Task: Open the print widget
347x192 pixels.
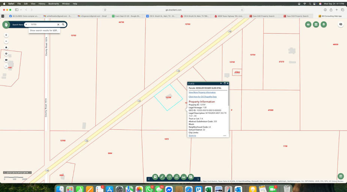Action: 308,24
